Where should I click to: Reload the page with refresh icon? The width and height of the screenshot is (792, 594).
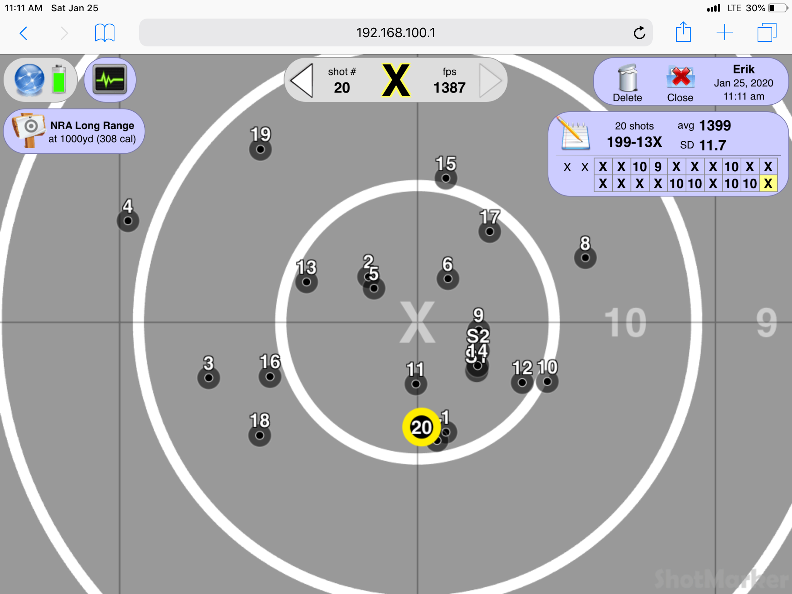coord(639,33)
